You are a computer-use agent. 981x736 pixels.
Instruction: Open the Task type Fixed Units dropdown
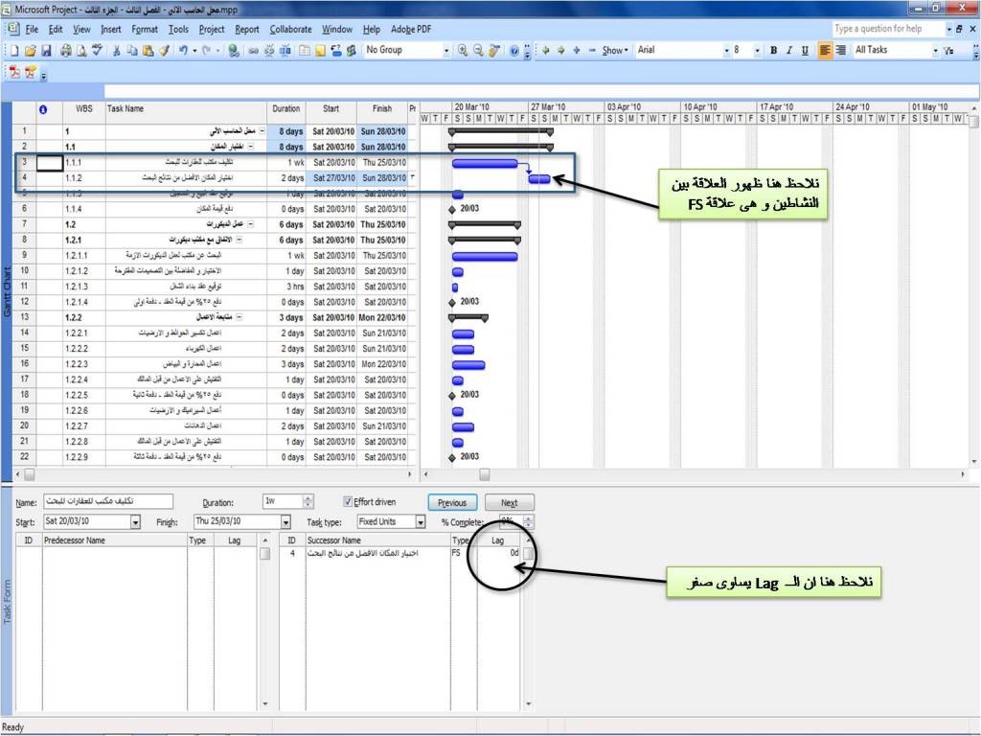point(421,522)
